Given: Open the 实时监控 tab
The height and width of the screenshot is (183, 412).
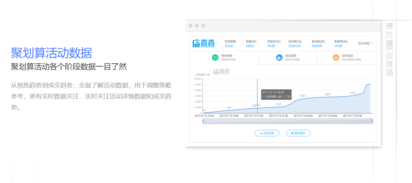Looking at the screenshot, I should pyautogui.click(x=347, y=58).
